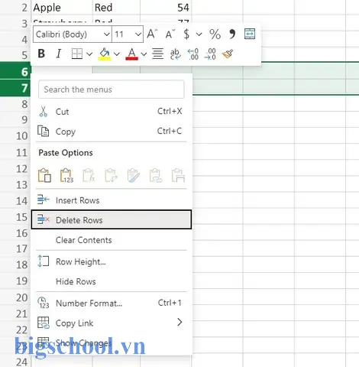Viewport: 359px width, 367px height.
Task: Expand accounting format dropdown arrow
Action: pos(199,34)
